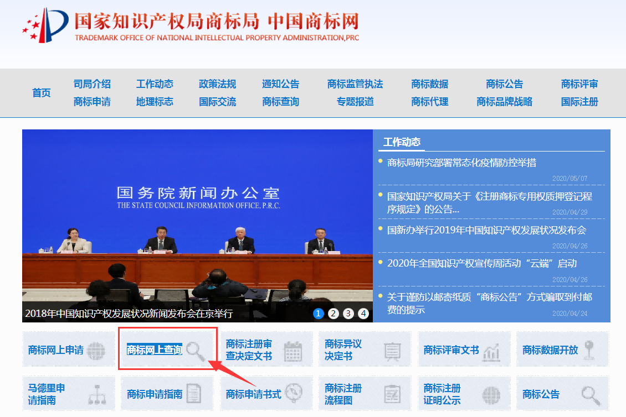Image resolution: width=626 pixels, height=417 pixels.
Task: Click the page icon beside 商标申请指南
Action: (194, 393)
